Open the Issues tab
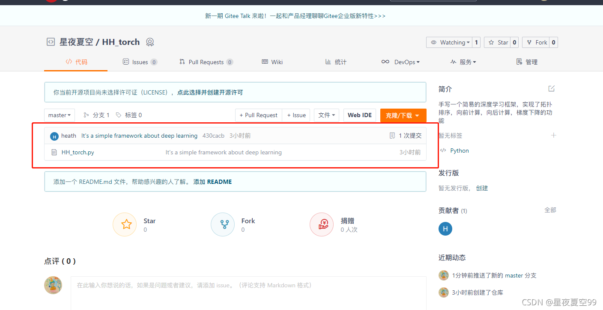Screen dimensions: 603x310 140,62
